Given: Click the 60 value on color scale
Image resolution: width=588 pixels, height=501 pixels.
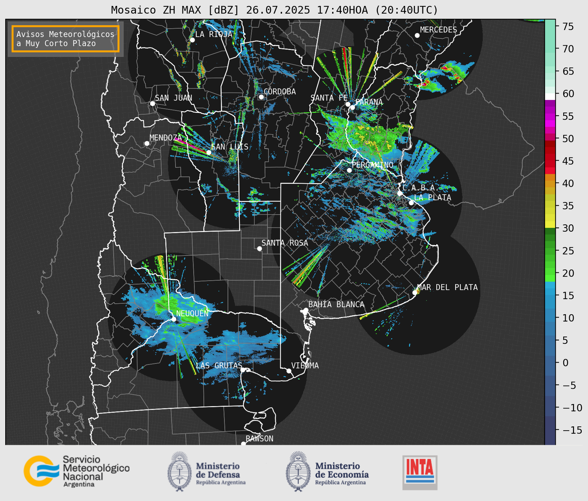Looking at the screenshot, I should pyautogui.click(x=568, y=94).
